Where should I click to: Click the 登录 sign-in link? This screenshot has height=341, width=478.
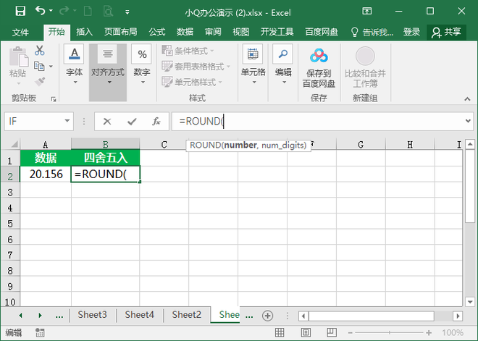(x=411, y=32)
